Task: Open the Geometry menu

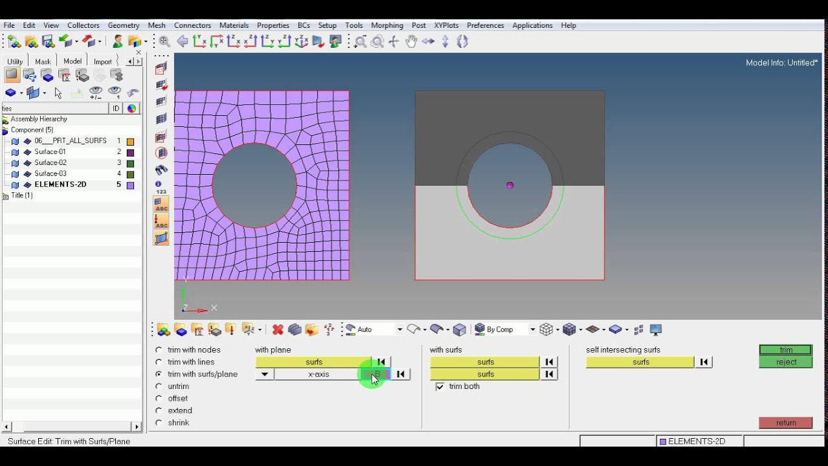Action: pyautogui.click(x=124, y=25)
